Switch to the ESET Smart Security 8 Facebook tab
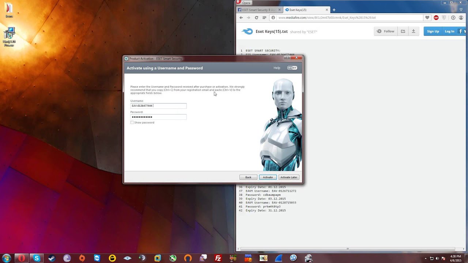The width and height of the screenshot is (468, 263). [257, 10]
